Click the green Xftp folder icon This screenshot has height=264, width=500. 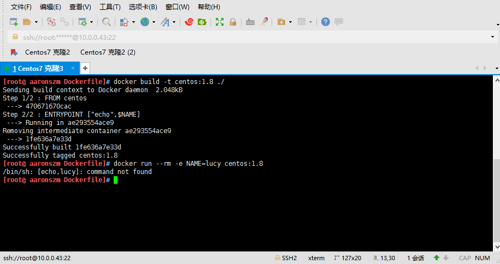[202, 22]
